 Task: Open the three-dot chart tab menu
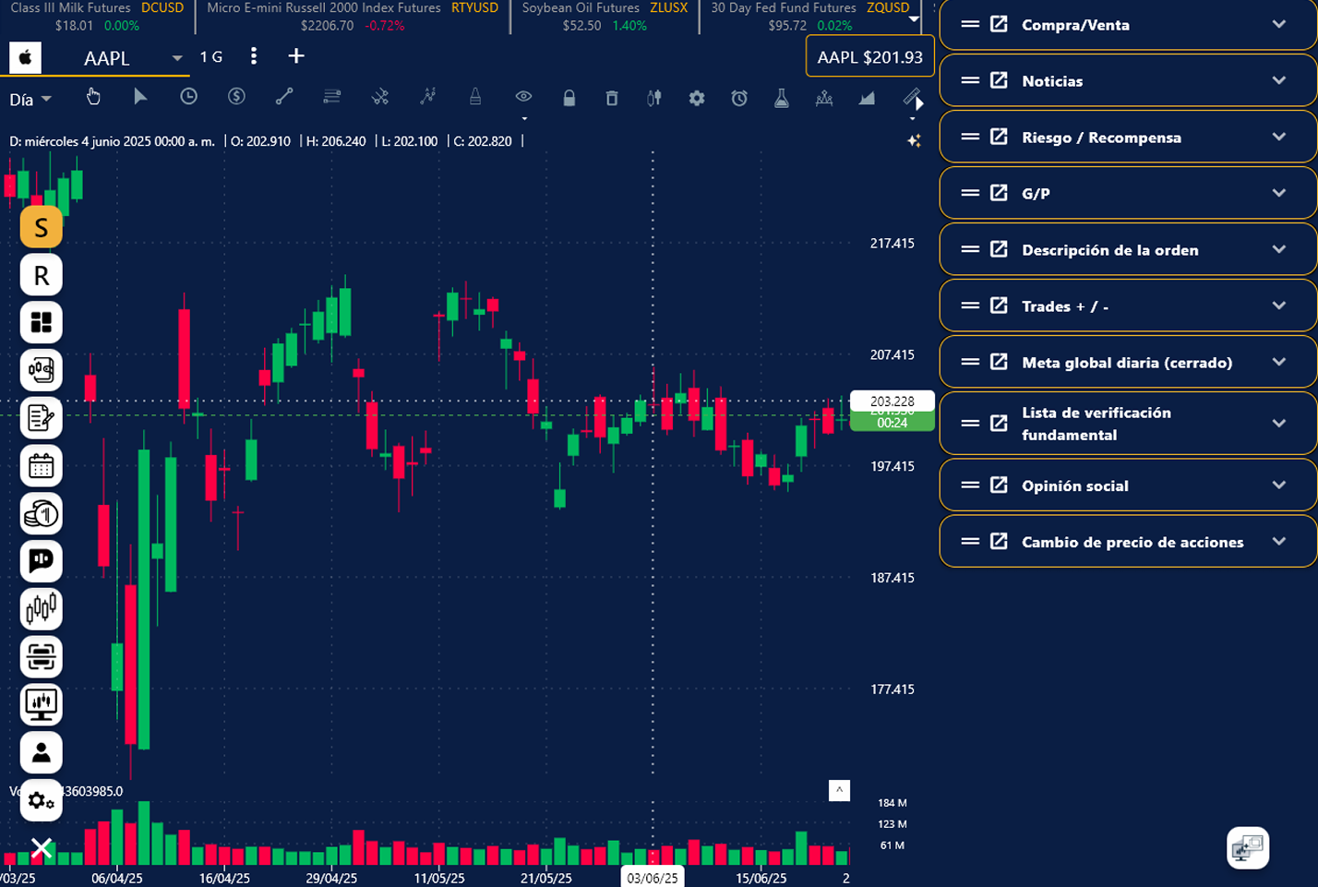(x=254, y=56)
